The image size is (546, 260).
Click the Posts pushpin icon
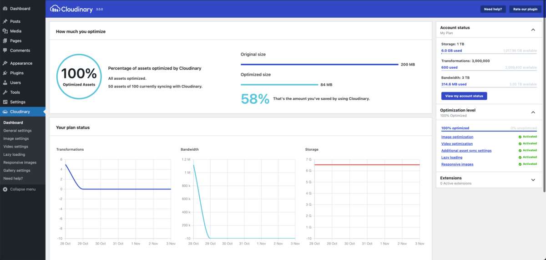click(x=5, y=21)
